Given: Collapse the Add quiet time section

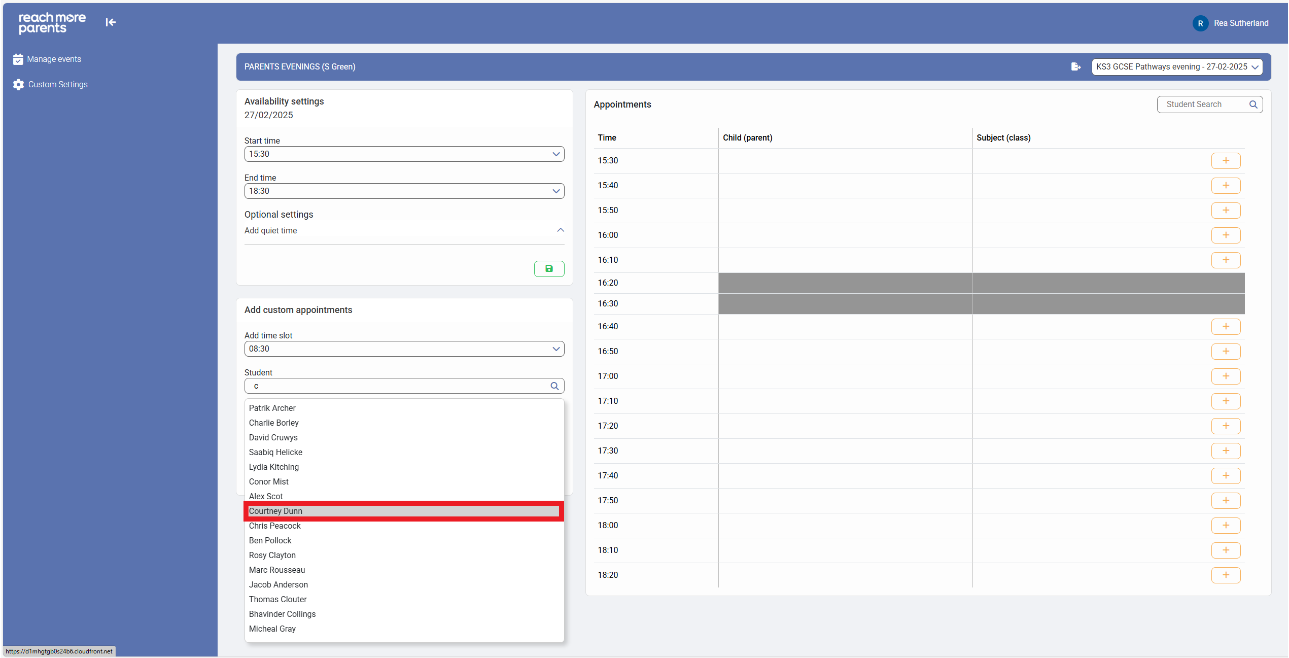Looking at the screenshot, I should (560, 230).
